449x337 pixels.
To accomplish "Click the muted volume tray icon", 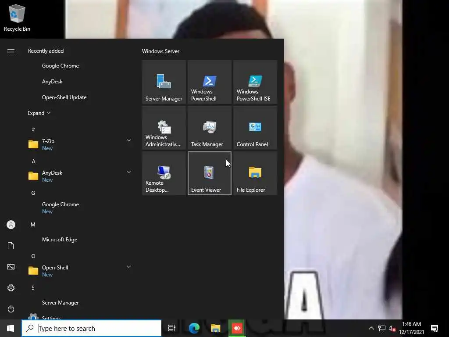I will click(x=392, y=328).
